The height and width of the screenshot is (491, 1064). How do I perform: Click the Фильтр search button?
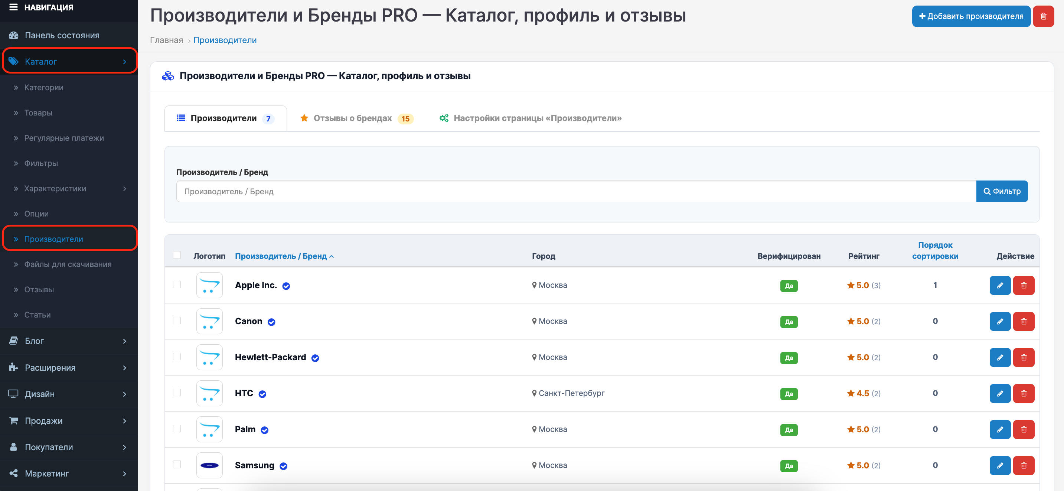point(1002,191)
